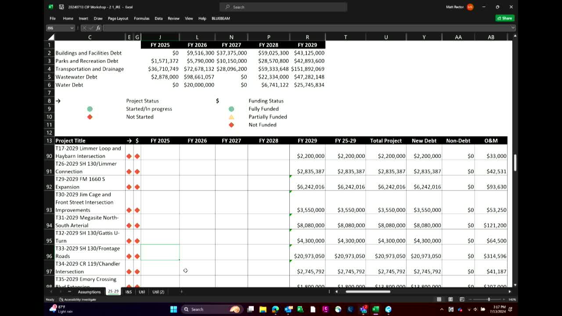This screenshot has width=562, height=316.
Task: Switch to Page Layout view button
Action: click(x=450, y=299)
